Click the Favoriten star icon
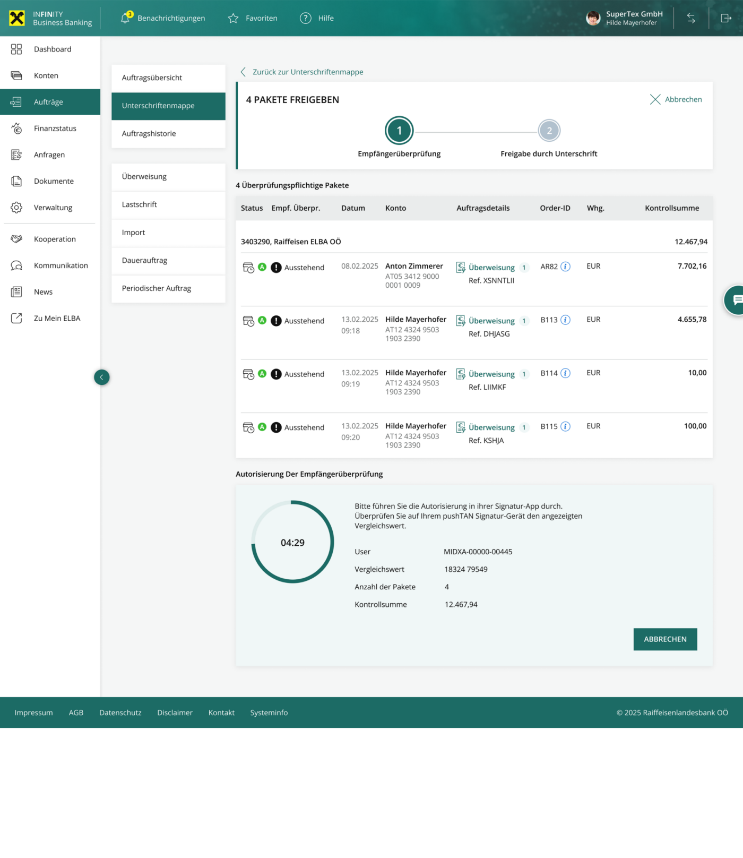This screenshot has height=858, width=743. tap(233, 18)
